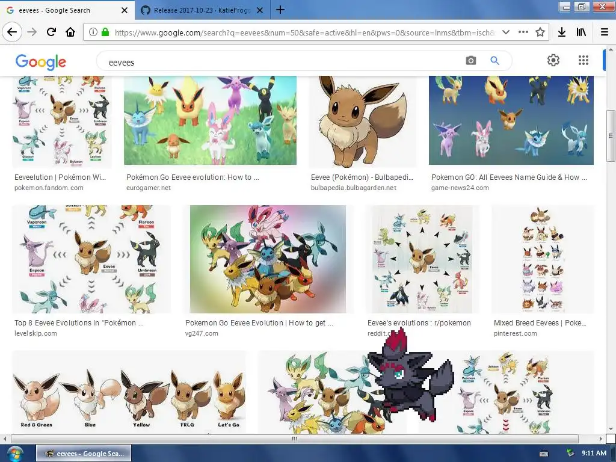Open the Downloads arrow panel

click(562, 32)
